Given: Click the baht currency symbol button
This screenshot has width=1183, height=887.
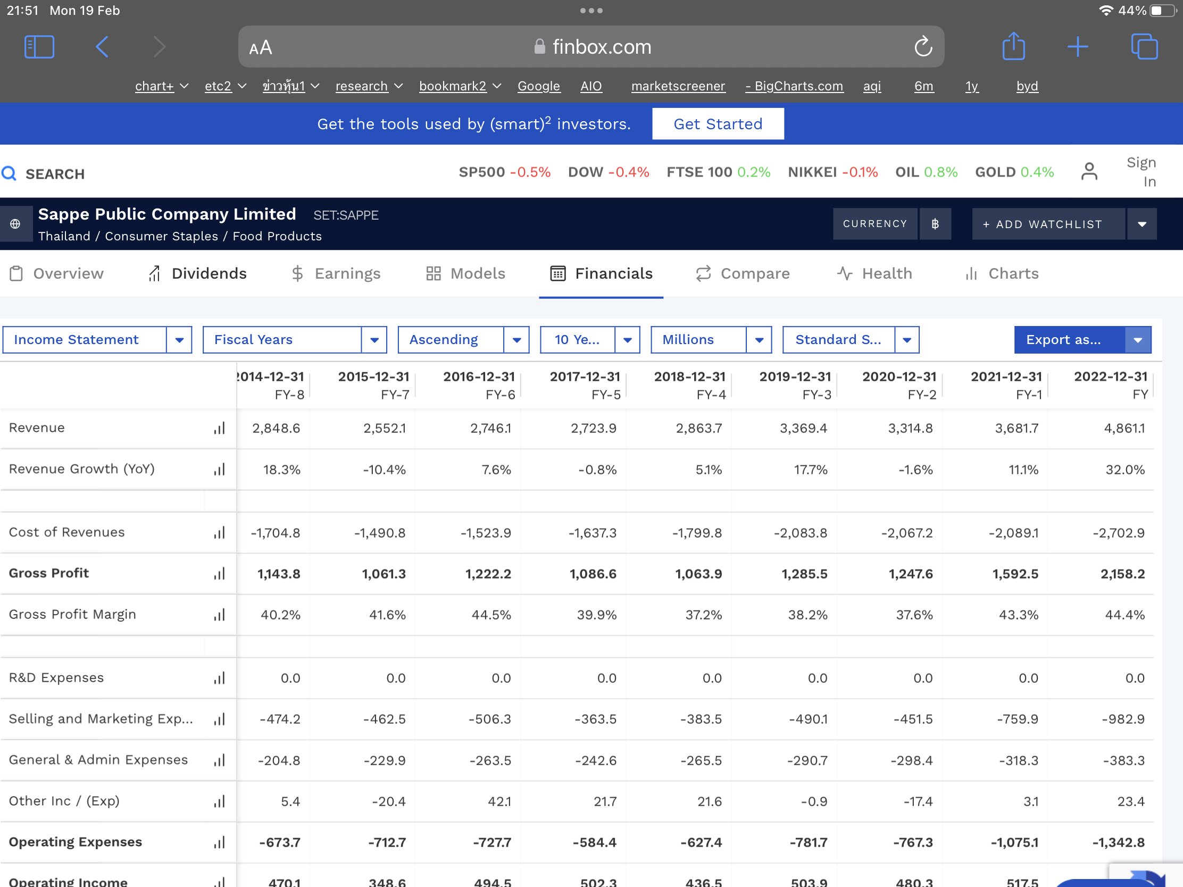Looking at the screenshot, I should (935, 223).
